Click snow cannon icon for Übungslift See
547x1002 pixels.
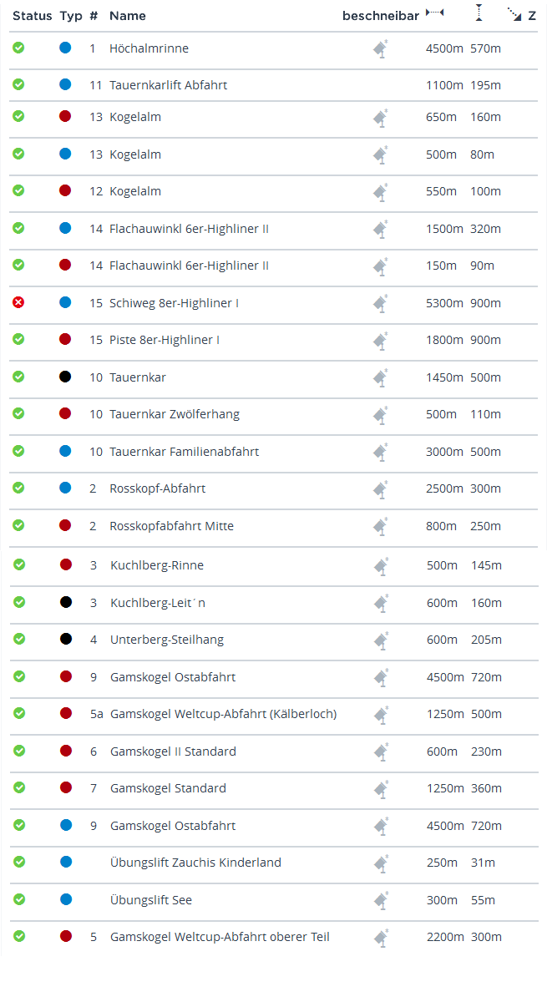click(x=380, y=901)
